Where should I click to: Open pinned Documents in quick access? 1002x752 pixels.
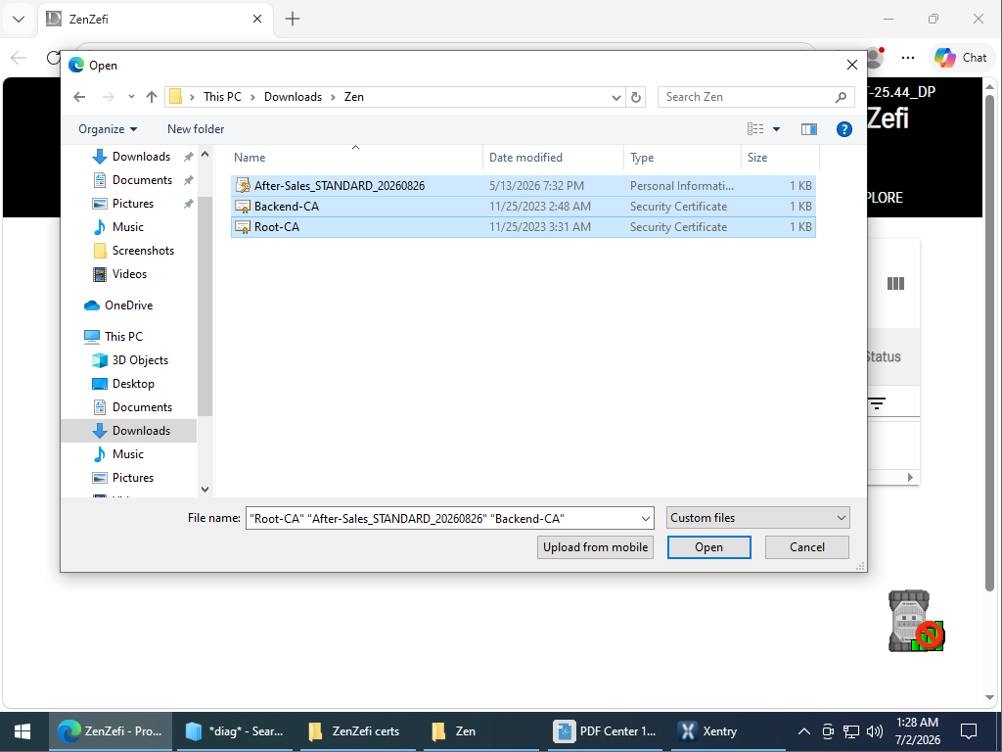click(x=142, y=180)
